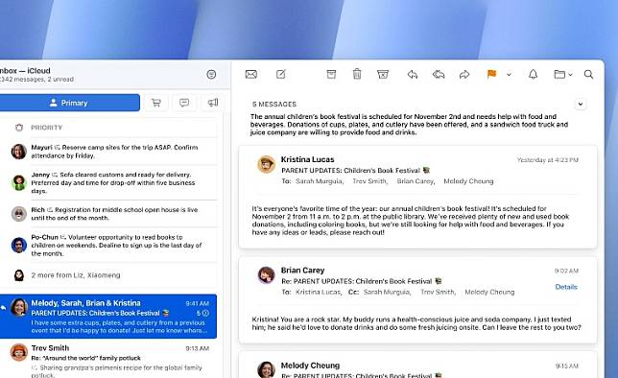Forward the selected message
The height and width of the screenshot is (378, 618).
click(x=464, y=74)
